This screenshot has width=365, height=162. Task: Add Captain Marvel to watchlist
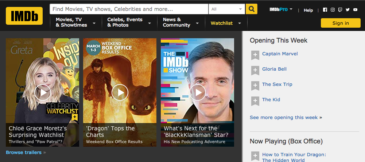(x=255, y=55)
